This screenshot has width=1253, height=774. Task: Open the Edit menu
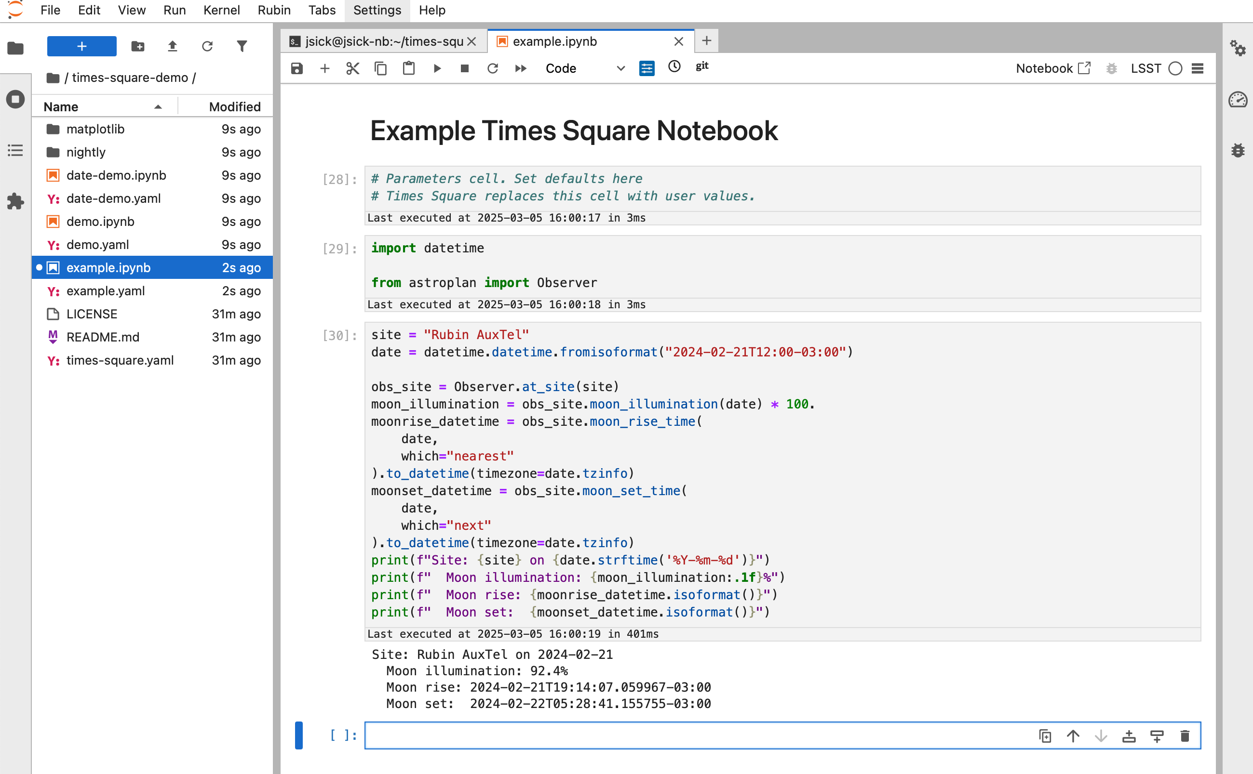(89, 10)
